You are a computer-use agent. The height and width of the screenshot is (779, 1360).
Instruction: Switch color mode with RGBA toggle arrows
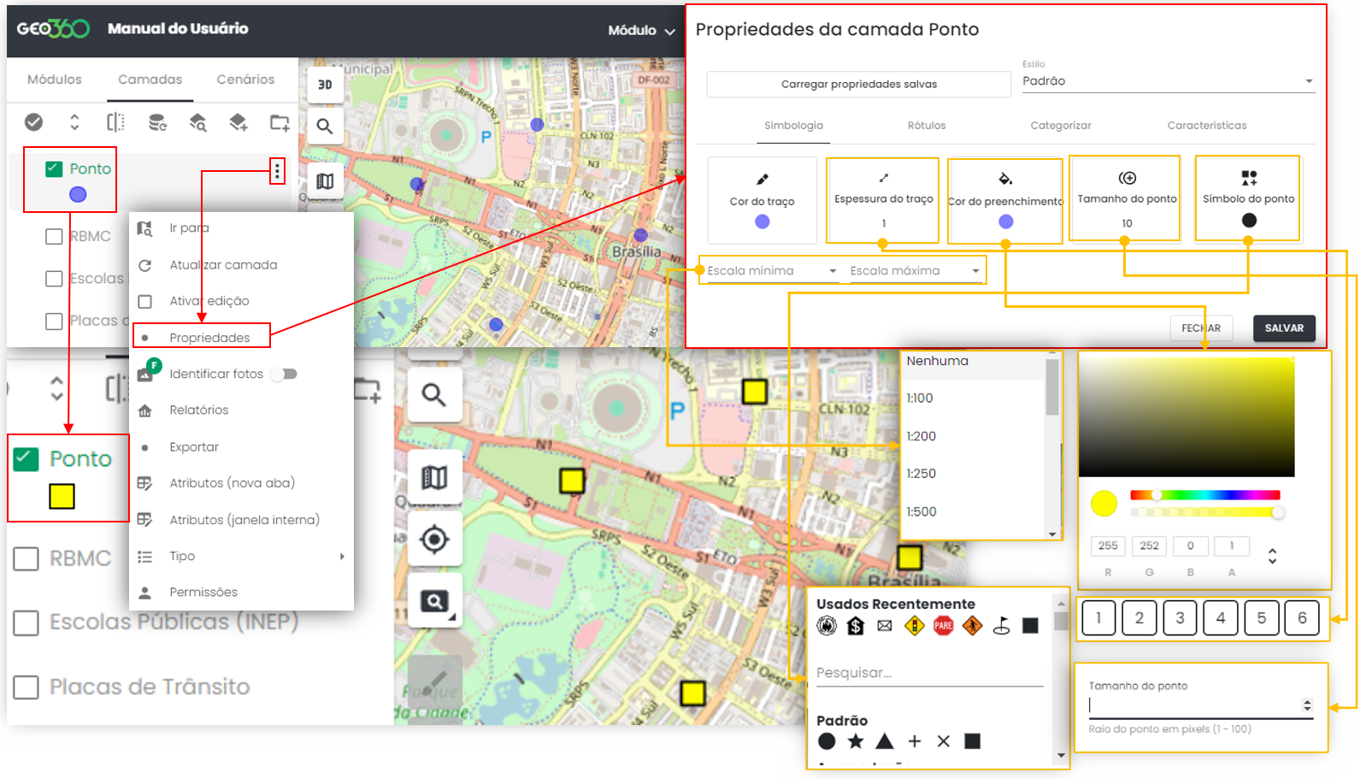[x=1272, y=556]
